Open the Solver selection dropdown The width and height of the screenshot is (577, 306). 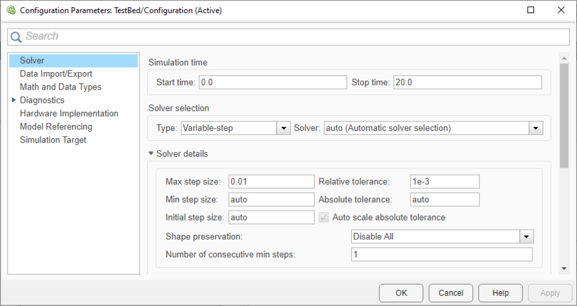(x=536, y=128)
